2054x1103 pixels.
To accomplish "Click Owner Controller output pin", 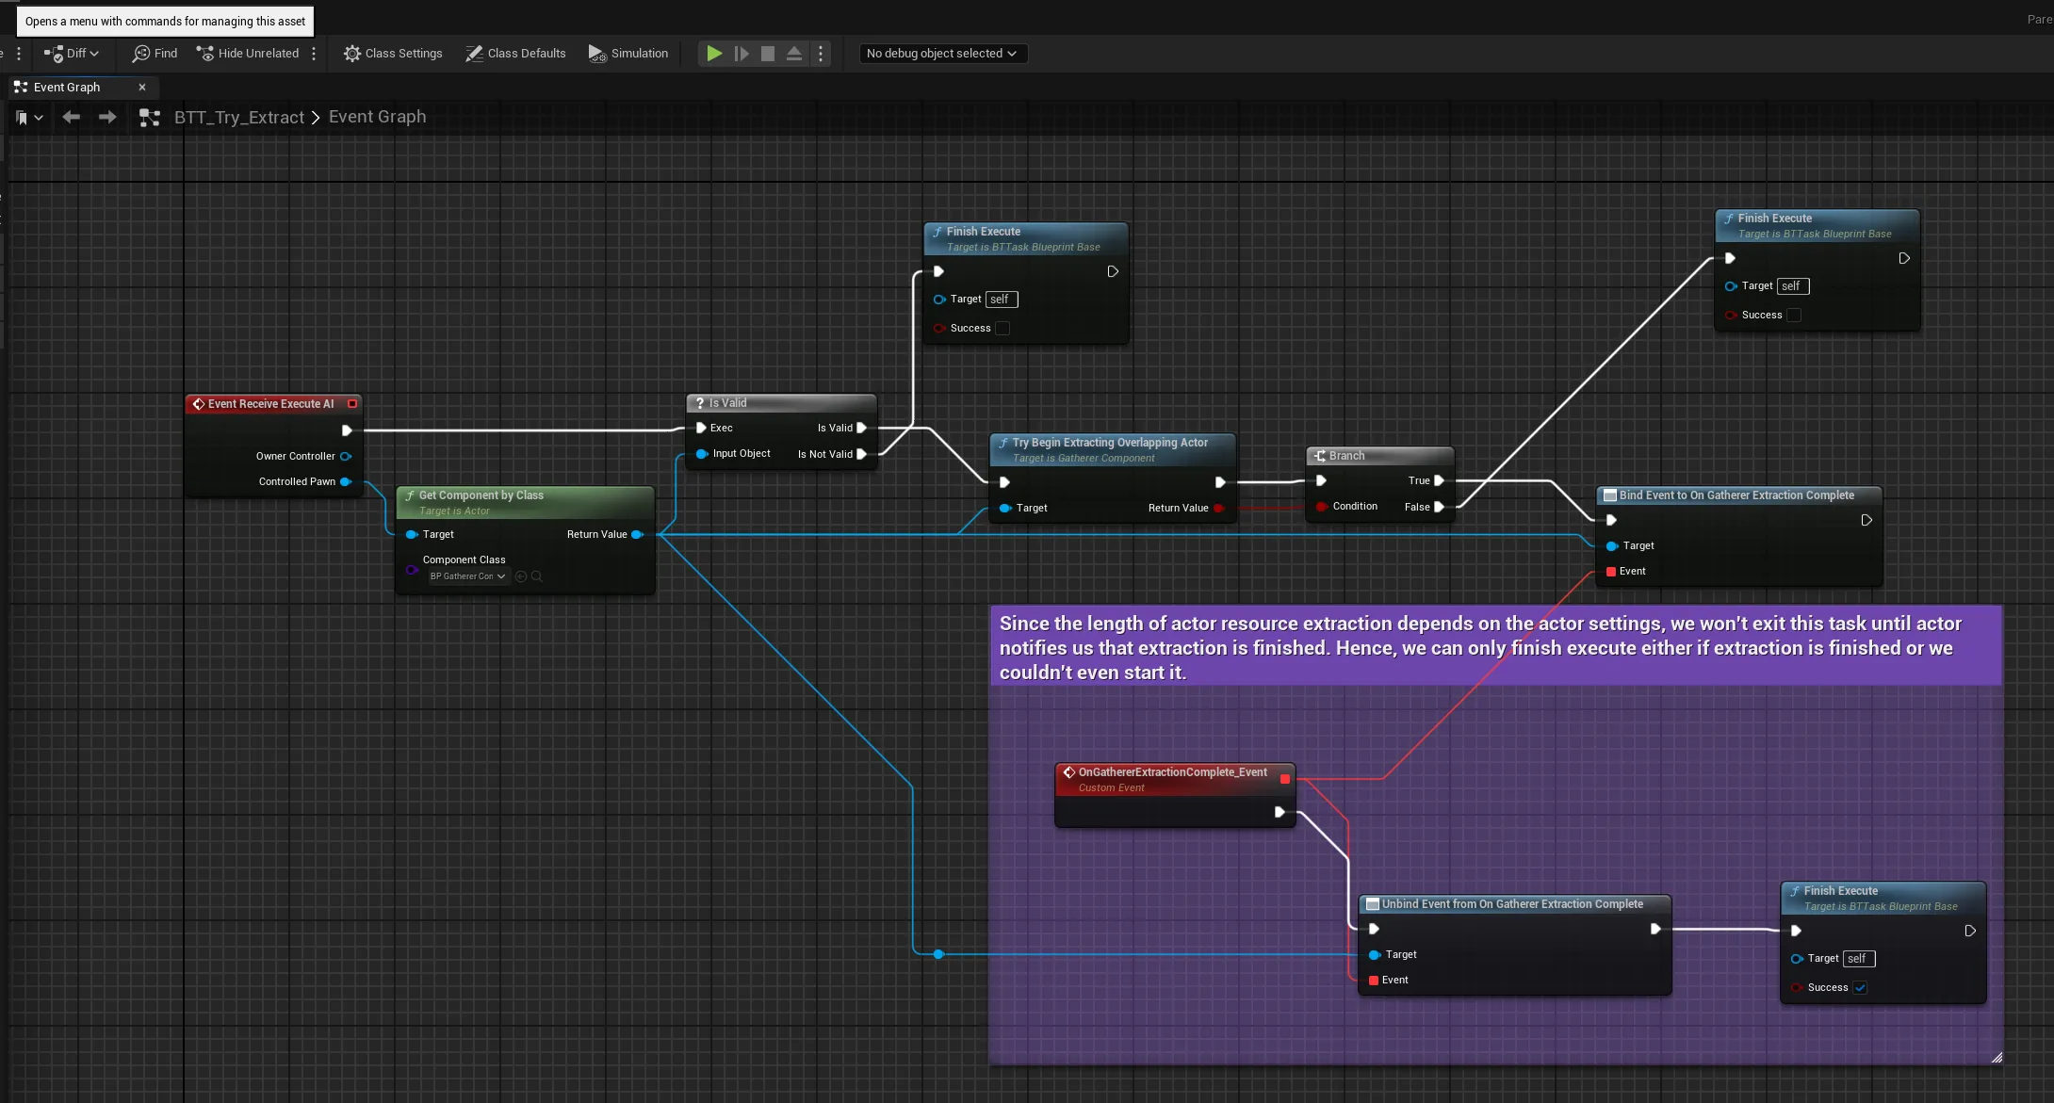I will pos(346,457).
